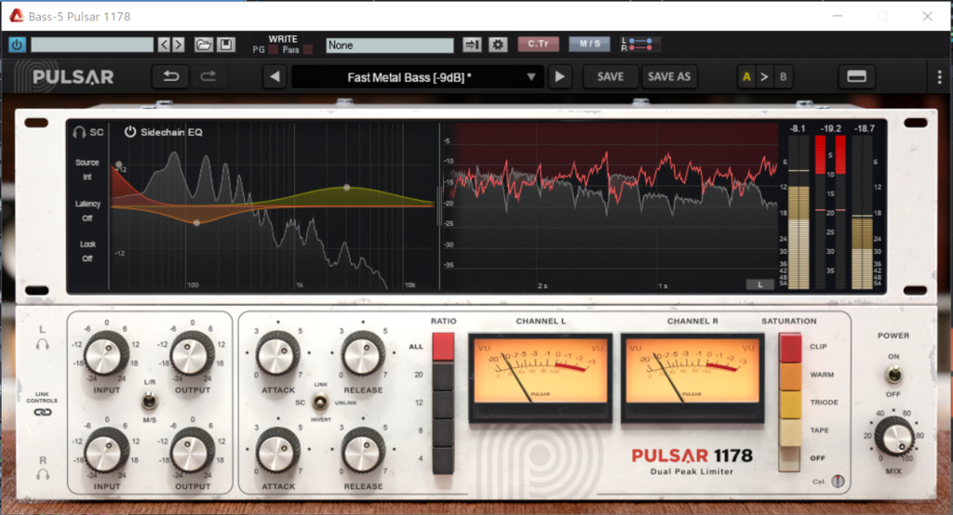Open host preset folder icon
Image resolution: width=953 pixels, height=515 pixels.
[204, 45]
